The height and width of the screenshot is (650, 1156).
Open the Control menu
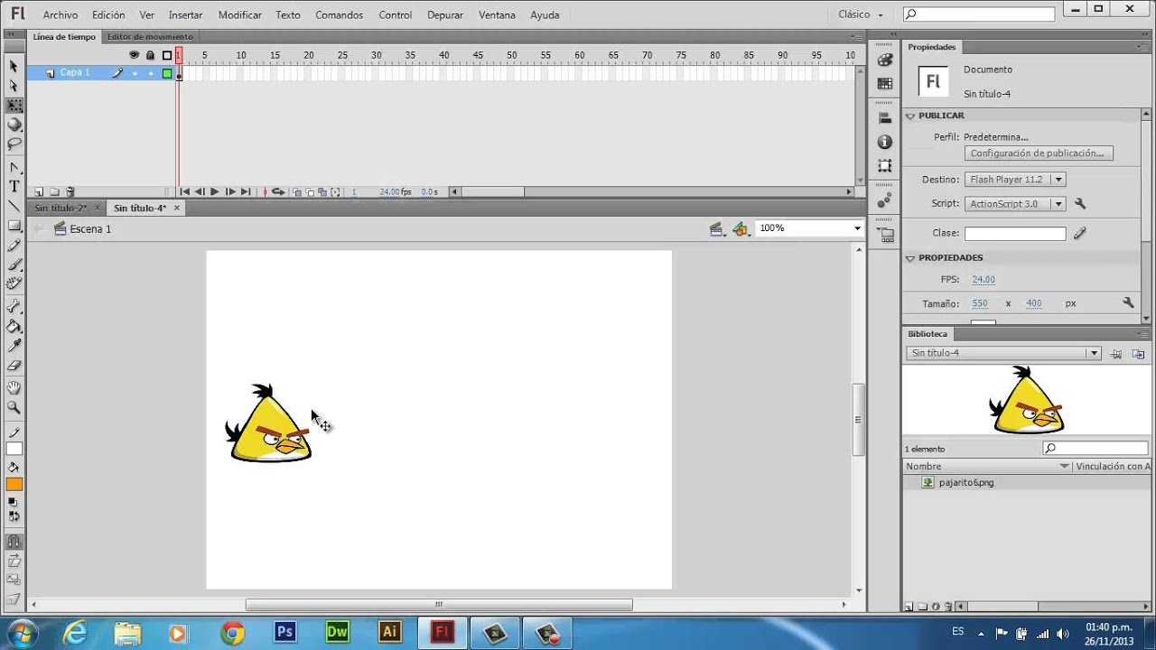(x=396, y=15)
